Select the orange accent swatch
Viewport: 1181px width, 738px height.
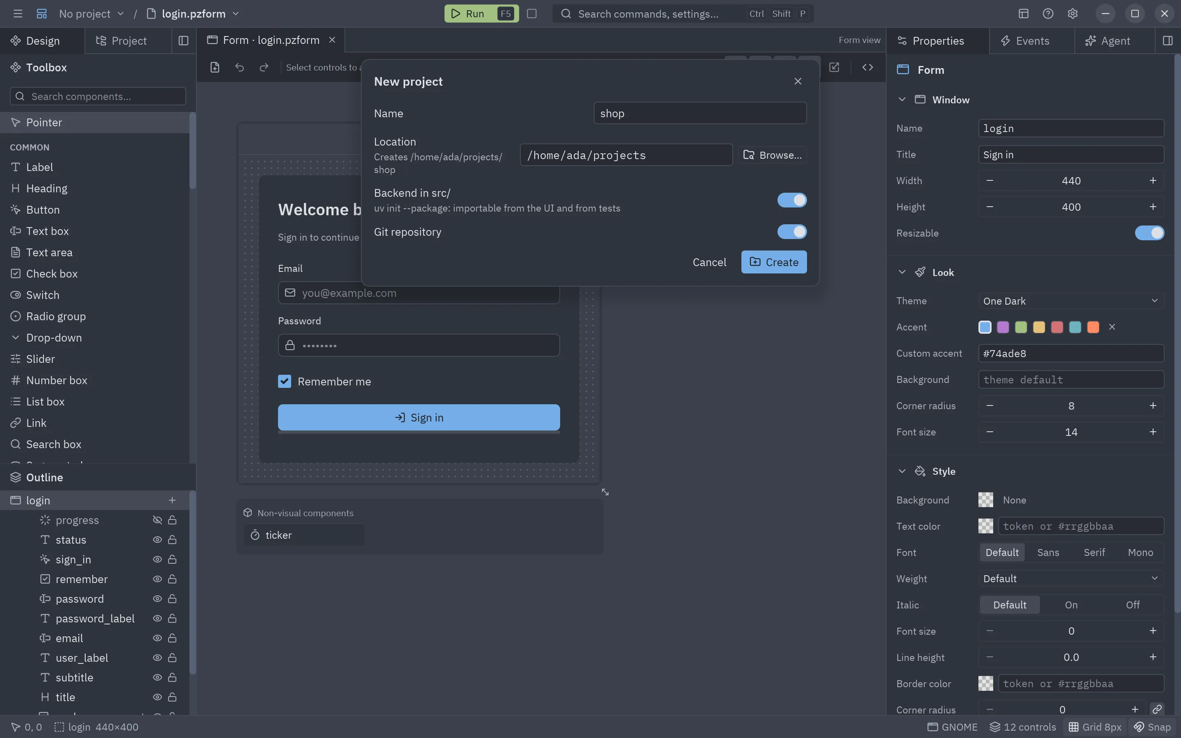[x=1093, y=327]
